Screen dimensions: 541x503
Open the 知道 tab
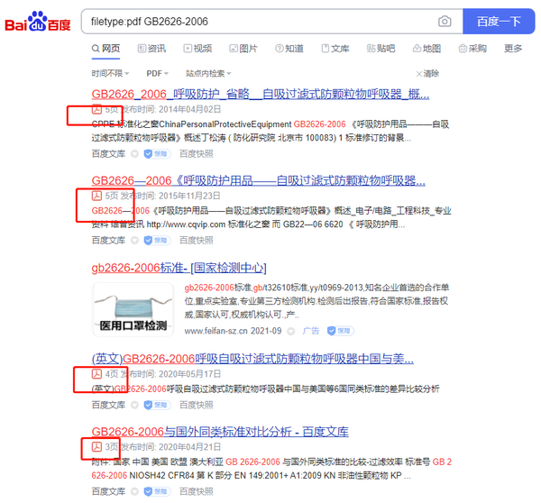289,49
